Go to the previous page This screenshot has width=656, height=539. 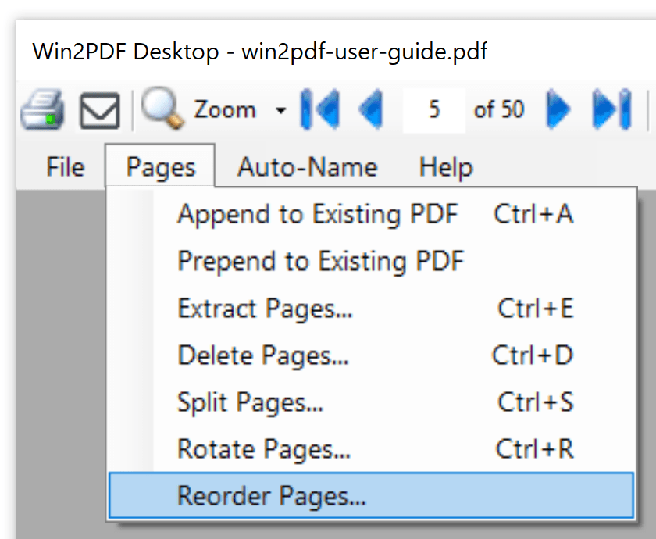coord(371,110)
